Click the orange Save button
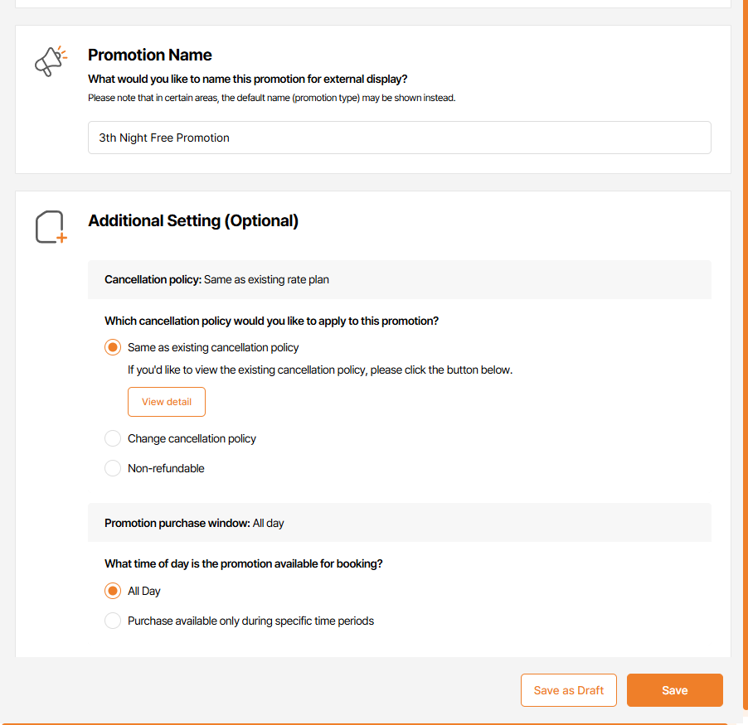Image resolution: width=748 pixels, height=725 pixels. point(674,690)
